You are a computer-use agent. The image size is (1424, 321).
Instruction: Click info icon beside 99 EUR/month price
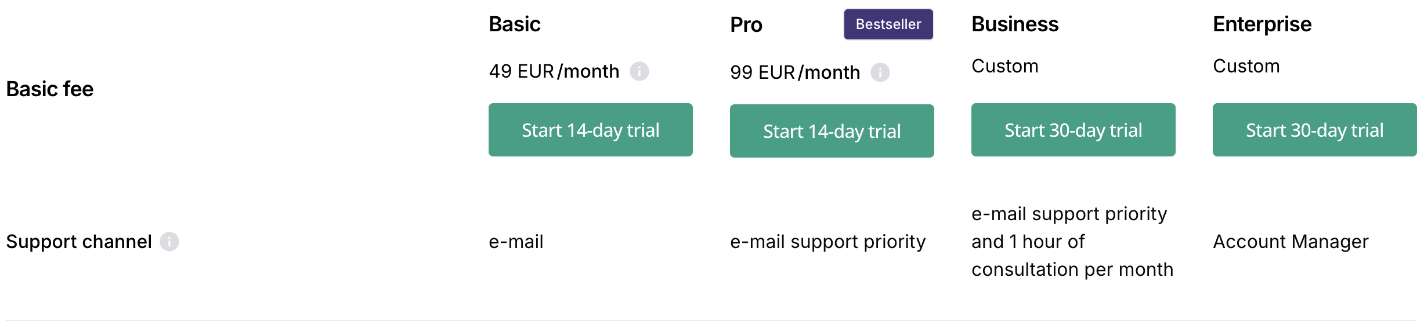880,72
